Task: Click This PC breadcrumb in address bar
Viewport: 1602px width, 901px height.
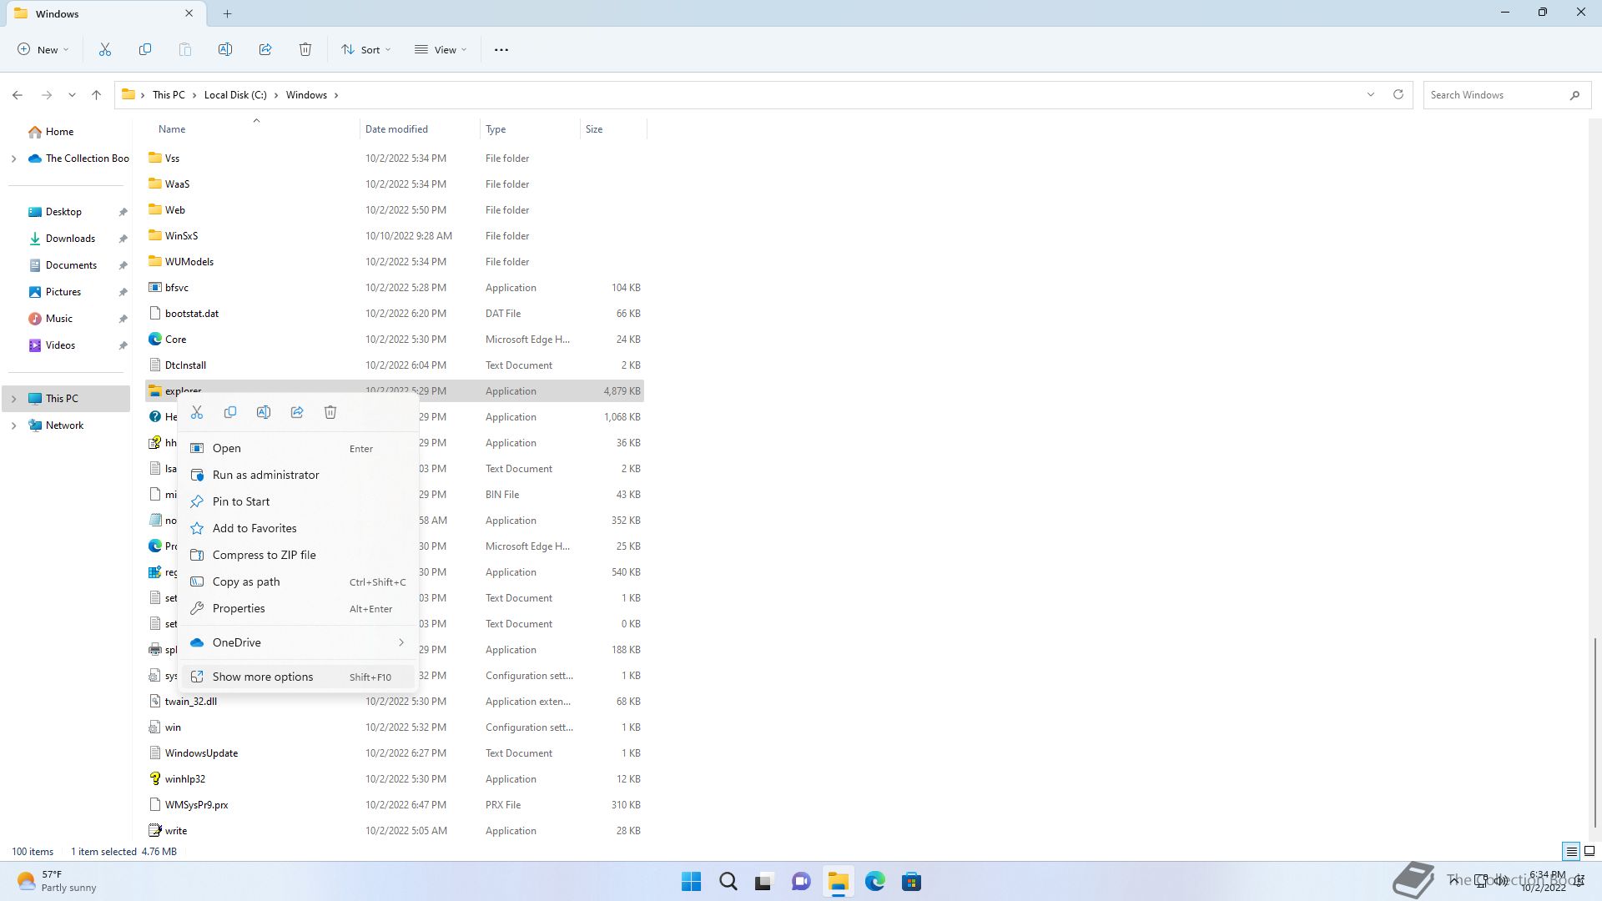Action: pyautogui.click(x=169, y=95)
